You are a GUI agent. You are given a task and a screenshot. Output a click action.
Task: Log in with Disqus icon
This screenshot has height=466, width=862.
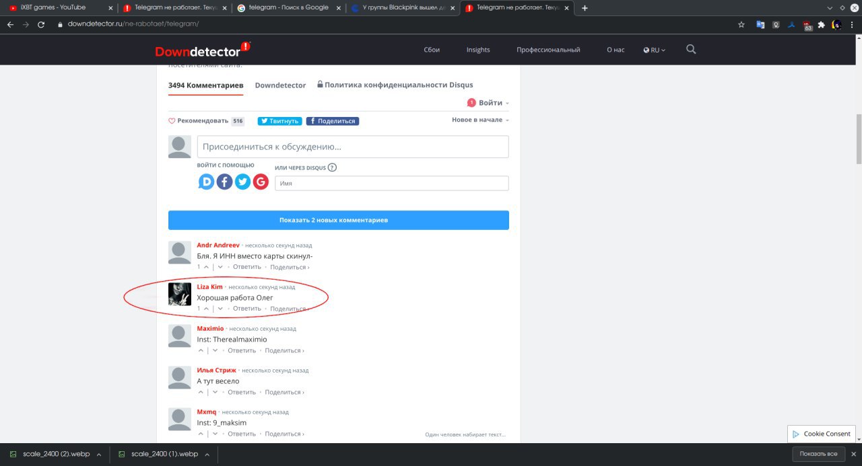tap(206, 182)
